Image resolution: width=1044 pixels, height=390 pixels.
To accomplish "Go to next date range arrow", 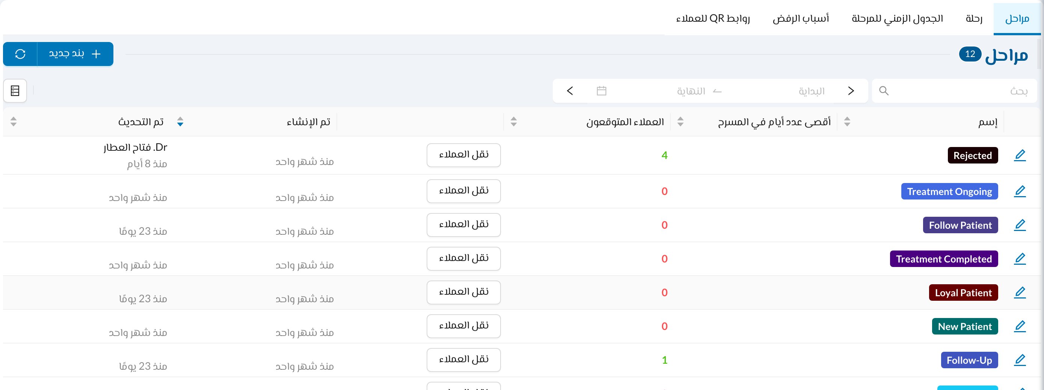I will pos(570,91).
